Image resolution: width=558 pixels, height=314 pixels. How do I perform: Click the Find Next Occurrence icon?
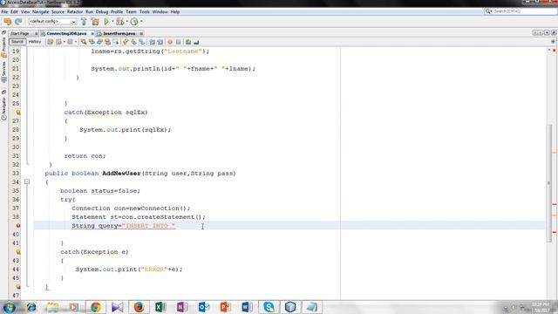tap(99, 42)
